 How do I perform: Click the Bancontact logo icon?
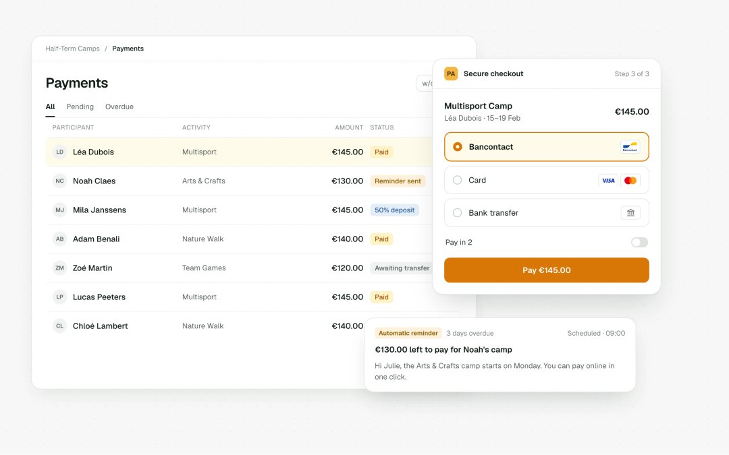pos(630,147)
